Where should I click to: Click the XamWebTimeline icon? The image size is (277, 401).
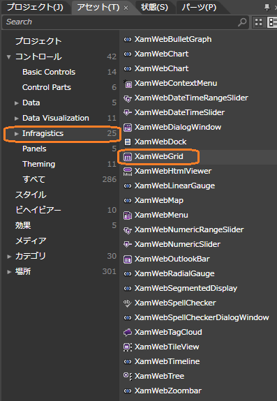tap(128, 362)
